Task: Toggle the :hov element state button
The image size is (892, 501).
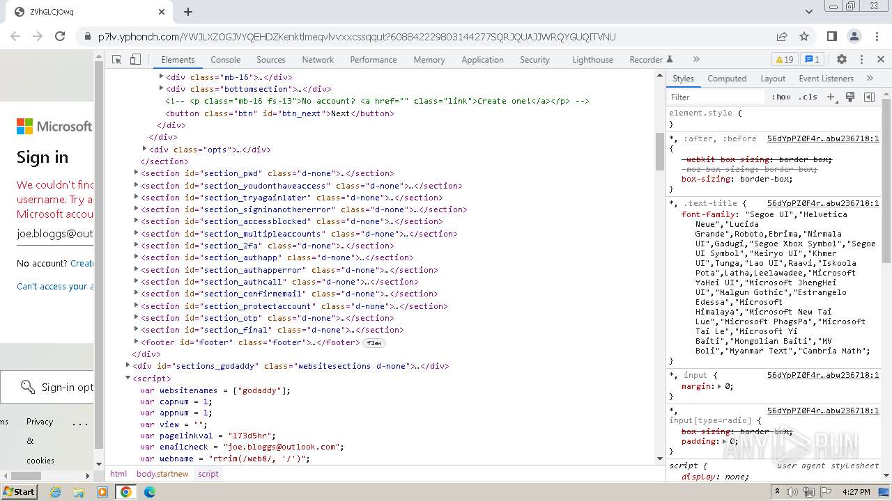Action: [x=781, y=97]
